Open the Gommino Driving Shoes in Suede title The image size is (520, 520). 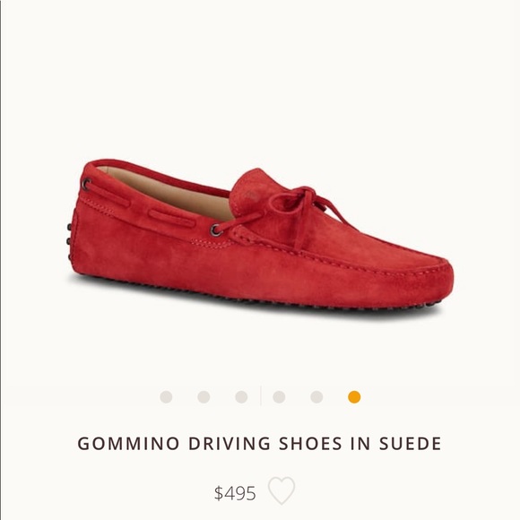pos(259,444)
